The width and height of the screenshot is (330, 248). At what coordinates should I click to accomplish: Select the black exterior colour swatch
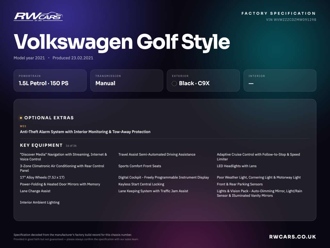click(174, 83)
